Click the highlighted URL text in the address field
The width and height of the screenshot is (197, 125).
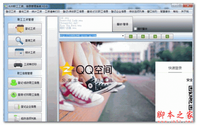pyautogui.click(x=78, y=35)
